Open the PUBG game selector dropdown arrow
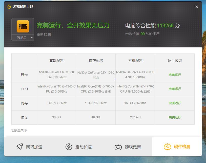This screenshot has height=163, width=206. pyautogui.click(x=32, y=38)
